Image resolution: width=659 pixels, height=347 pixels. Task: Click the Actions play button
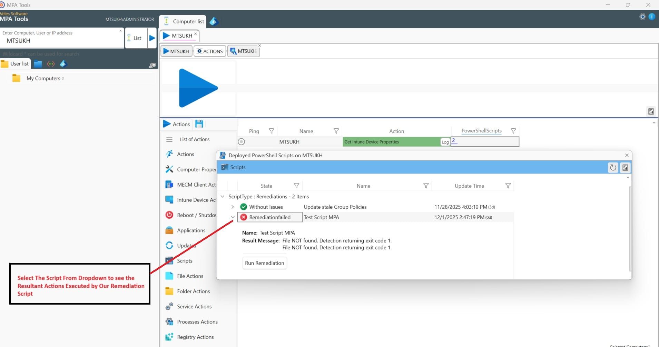click(176, 124)
